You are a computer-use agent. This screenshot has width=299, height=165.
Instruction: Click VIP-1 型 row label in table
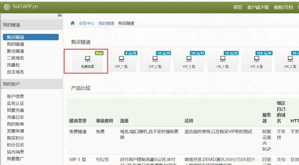[78, 159]
